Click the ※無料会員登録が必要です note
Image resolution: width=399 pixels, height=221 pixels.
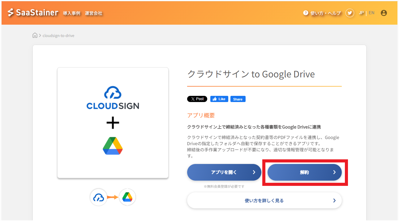(224, 186)
